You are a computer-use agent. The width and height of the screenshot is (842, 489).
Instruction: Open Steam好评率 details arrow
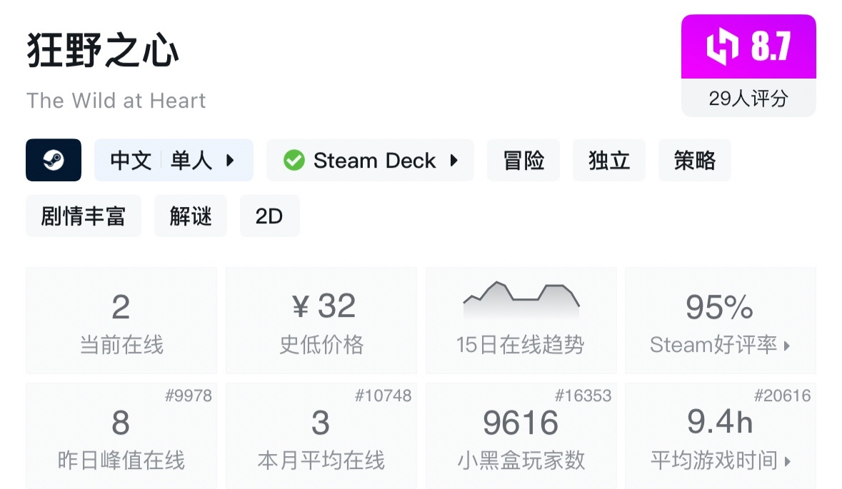(787, 346)
